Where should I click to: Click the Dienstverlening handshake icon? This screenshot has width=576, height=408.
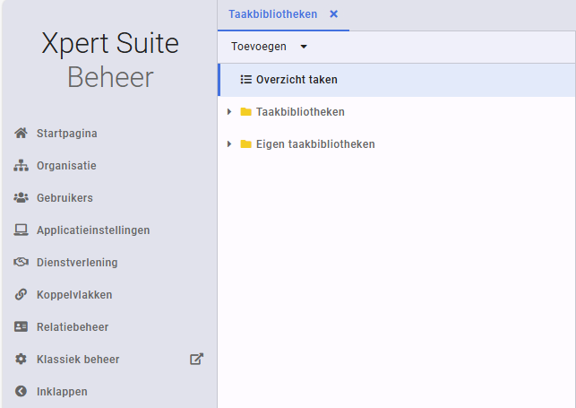click(21, 262)
